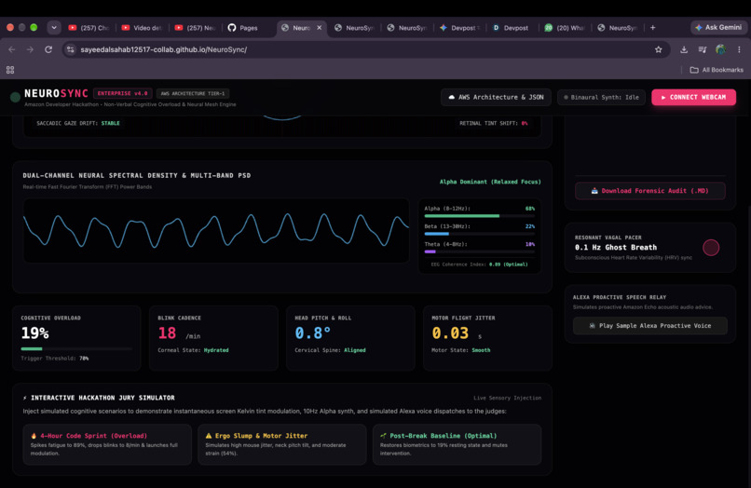Viewport: 751px width, 488px height.
Task: Click the Cognitive Overload 19% progress bar
Action: [x=76, y=348]
